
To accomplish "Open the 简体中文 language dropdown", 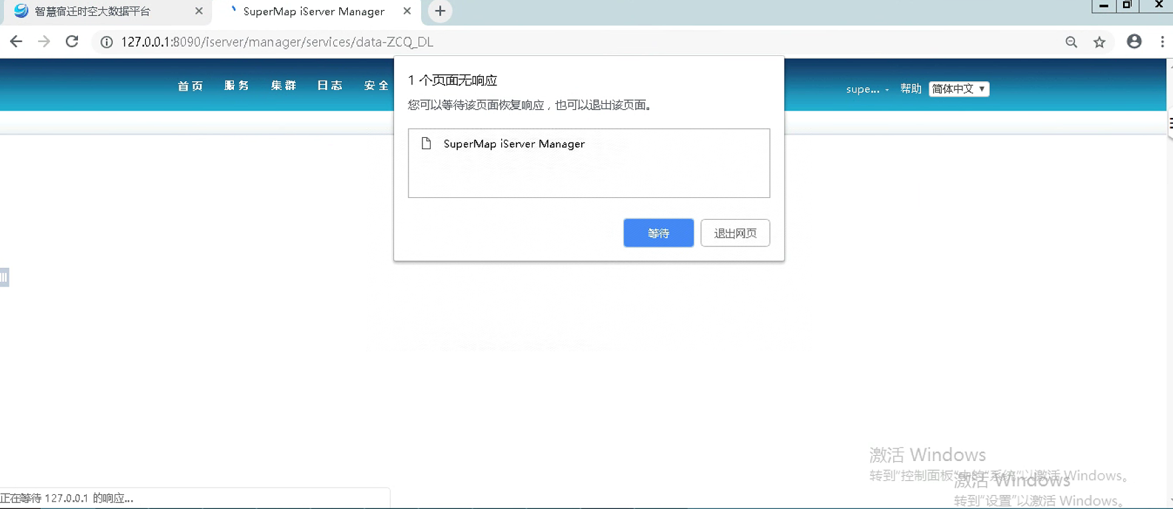I will [959, 89].
